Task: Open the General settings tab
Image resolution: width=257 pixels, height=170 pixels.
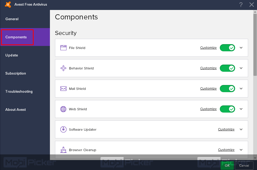Action: (x=25, y=19)
